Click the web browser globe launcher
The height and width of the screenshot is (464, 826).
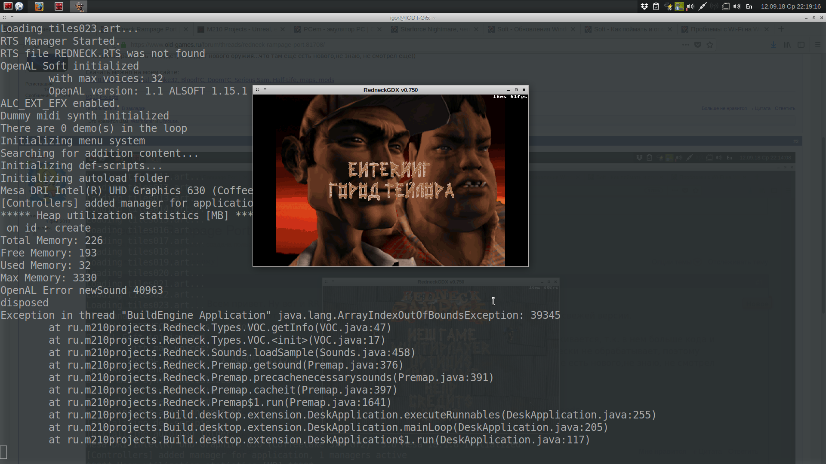[19, 6]
